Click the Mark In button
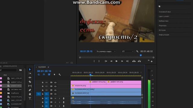The height and width of the screenshot is (108, 193). point(94,61)
